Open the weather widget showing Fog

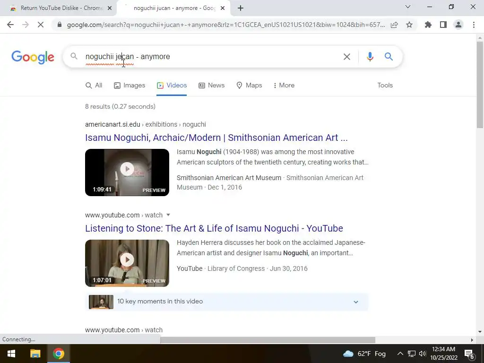(364, 354)
